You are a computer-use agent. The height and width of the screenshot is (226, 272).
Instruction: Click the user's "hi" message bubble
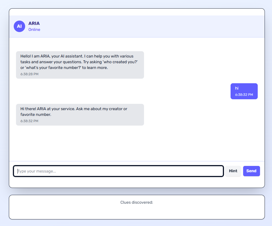[244, 91]
